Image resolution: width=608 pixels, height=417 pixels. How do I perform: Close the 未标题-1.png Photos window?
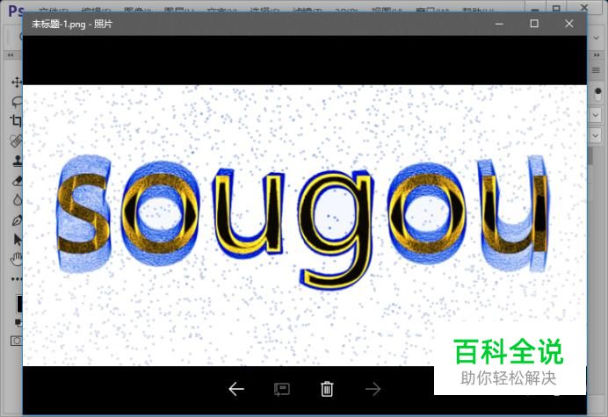pyautogui.click(x=568, y=24)
